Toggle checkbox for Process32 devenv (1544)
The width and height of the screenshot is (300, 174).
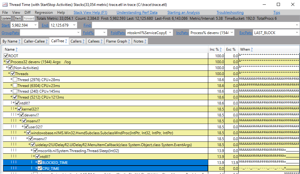(8, 62)
